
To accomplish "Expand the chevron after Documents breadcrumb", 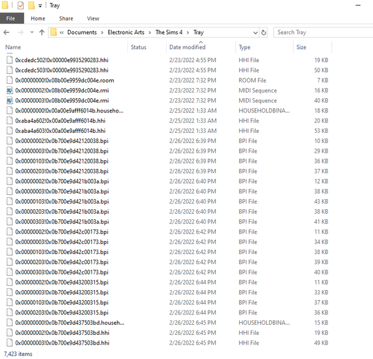I will pos(103,32).
